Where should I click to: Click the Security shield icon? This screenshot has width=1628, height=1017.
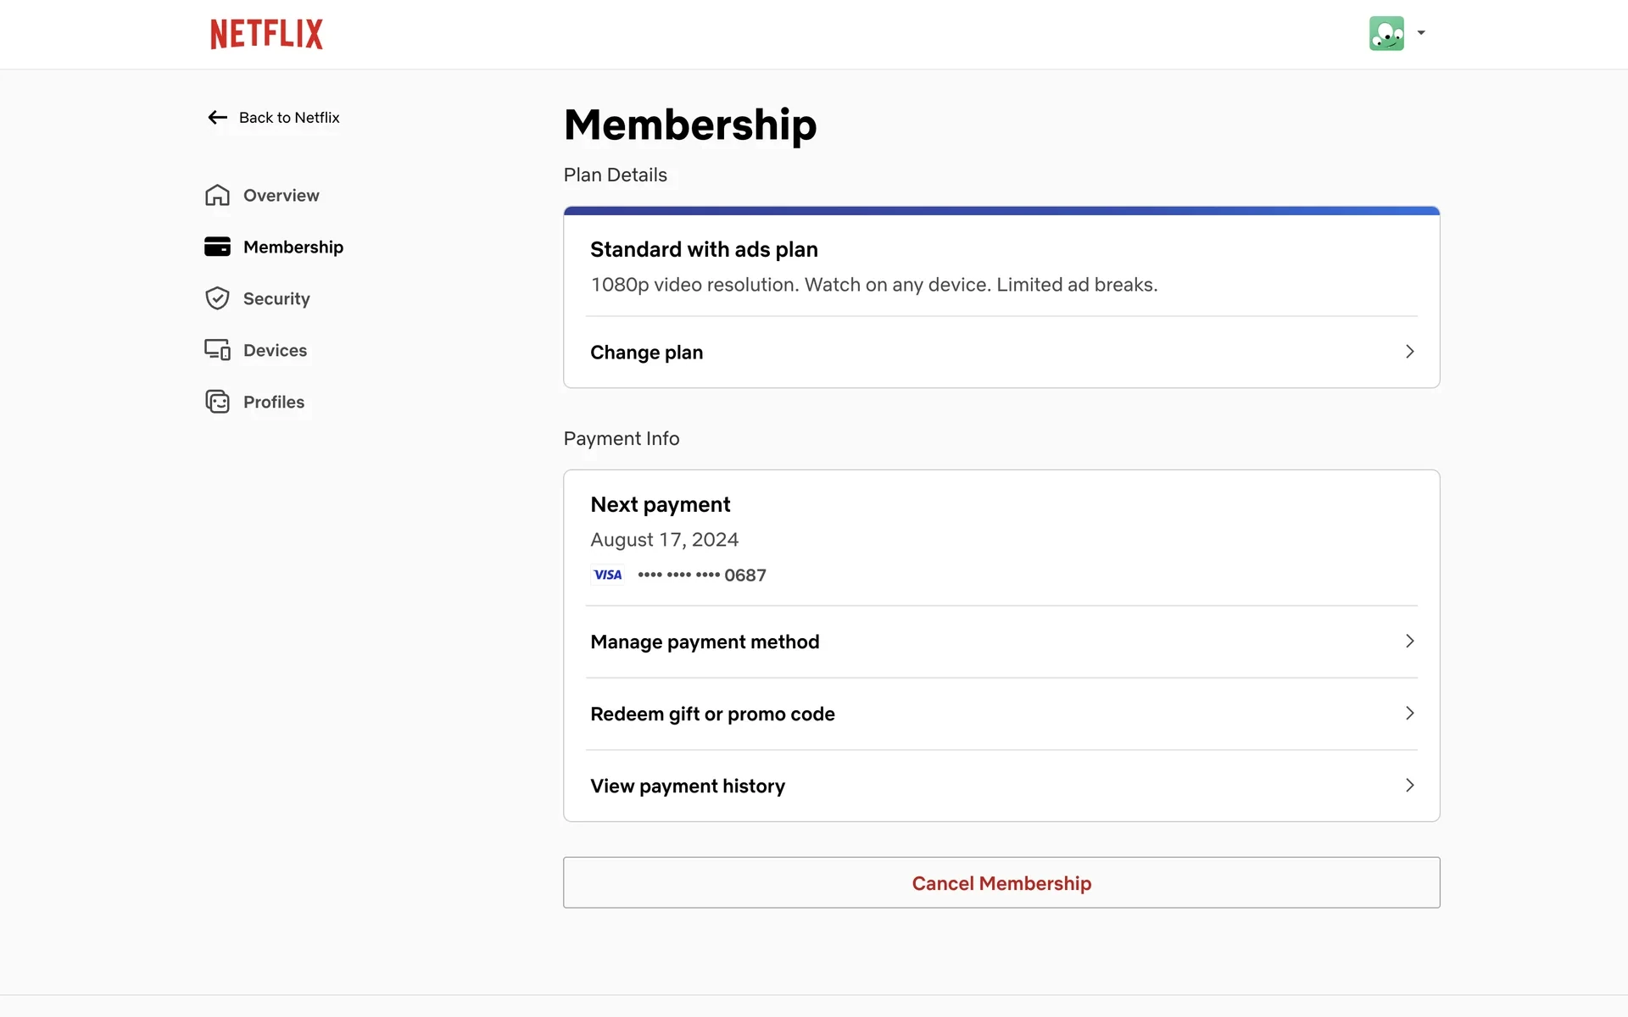tap(217, 298)
